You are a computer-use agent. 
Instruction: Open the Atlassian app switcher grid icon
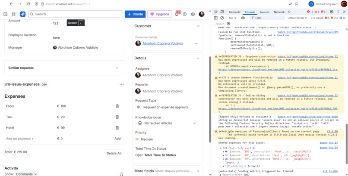click(13, 14)
